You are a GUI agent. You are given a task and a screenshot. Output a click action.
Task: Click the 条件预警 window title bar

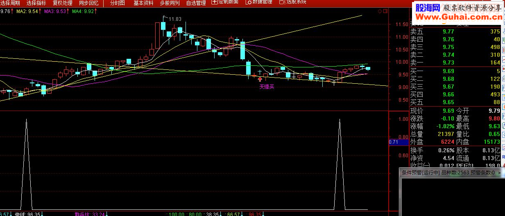(x=452, y=173)
